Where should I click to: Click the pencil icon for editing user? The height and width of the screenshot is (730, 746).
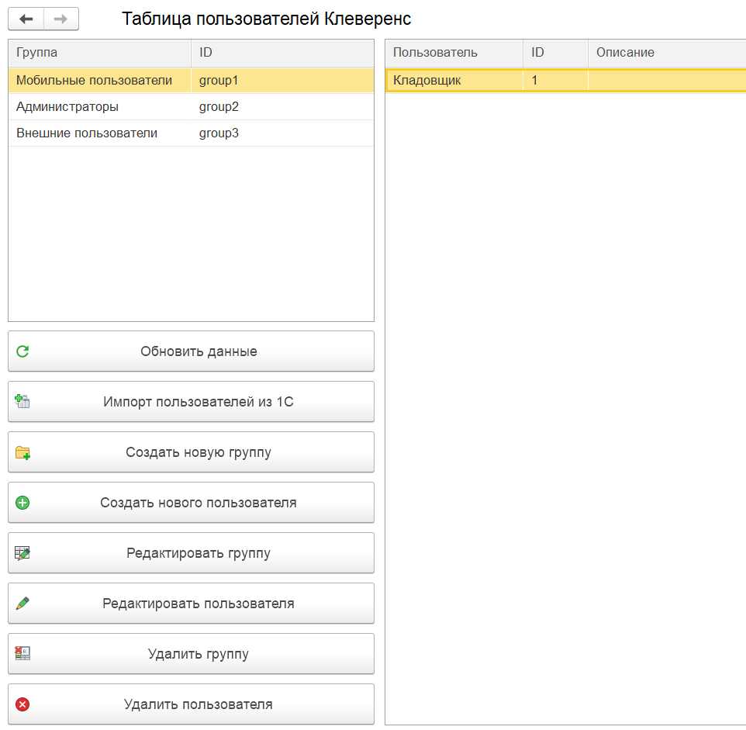tap(22, 604)
